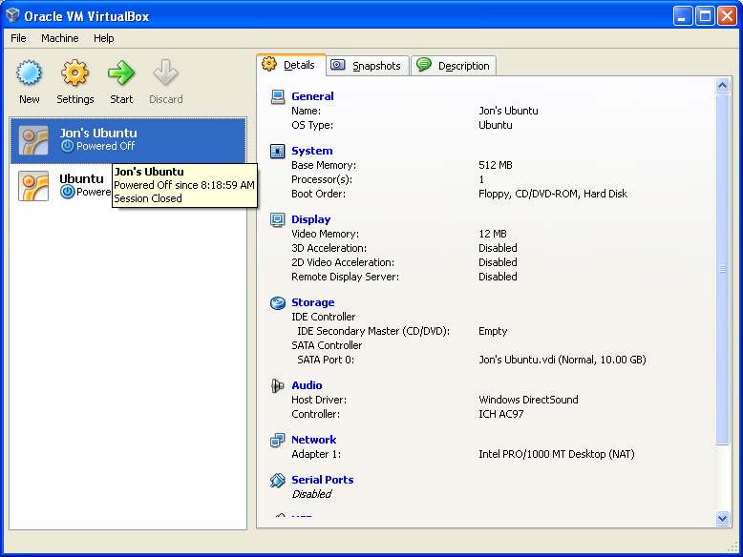
Task: Click the IDE Secondary Master label
Action: (x=373, y=331)
